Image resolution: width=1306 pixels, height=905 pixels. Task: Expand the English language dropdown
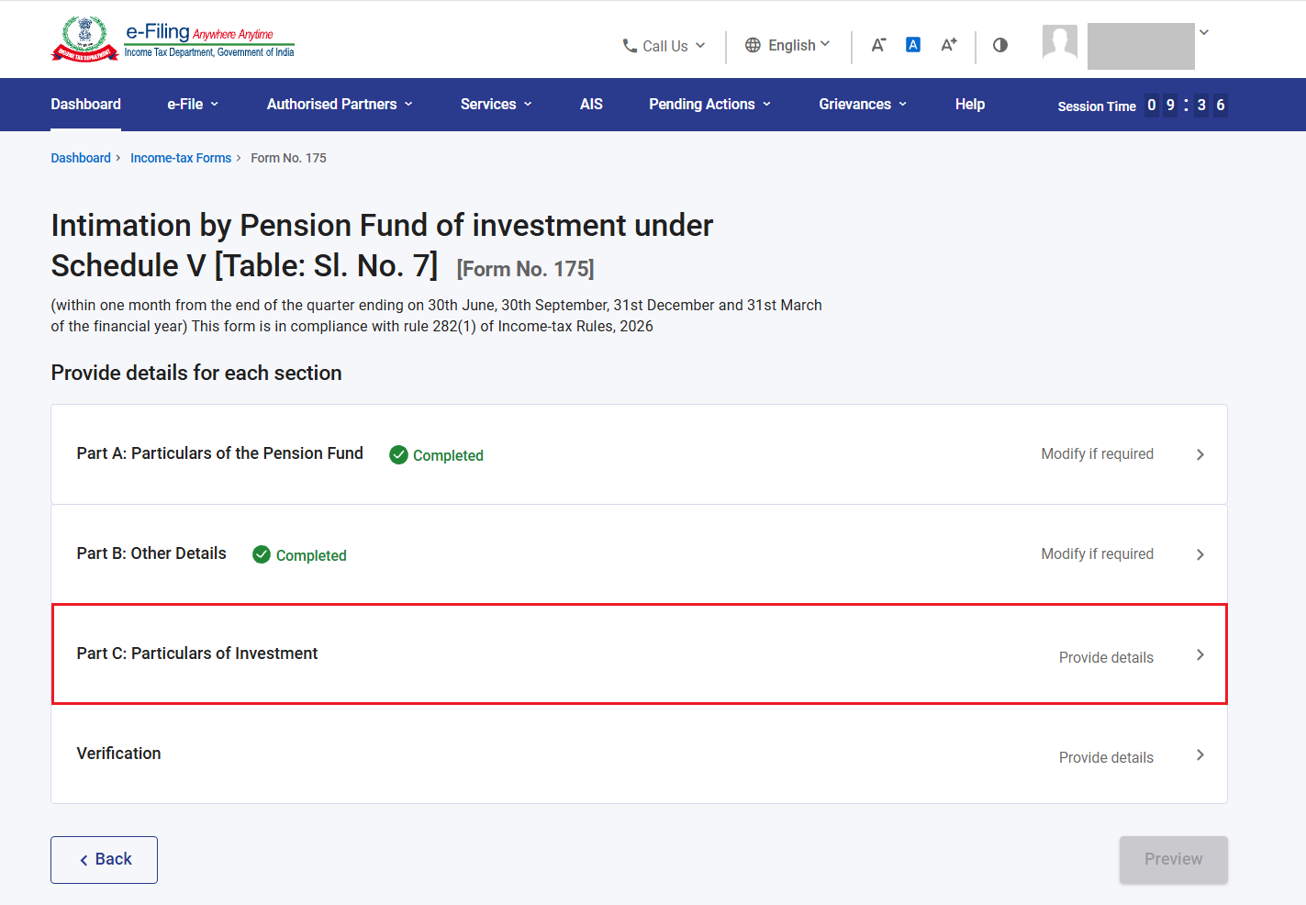788,45
